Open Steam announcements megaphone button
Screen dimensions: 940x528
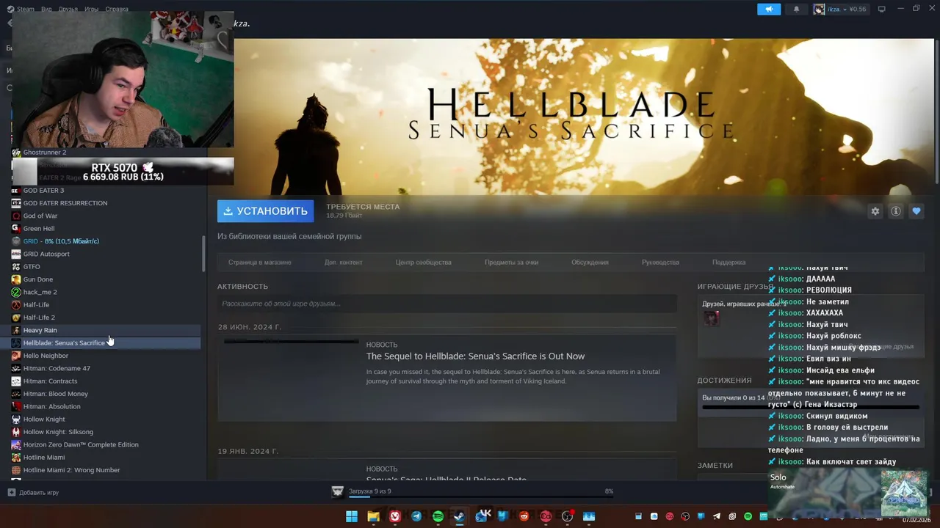[769, 10]
